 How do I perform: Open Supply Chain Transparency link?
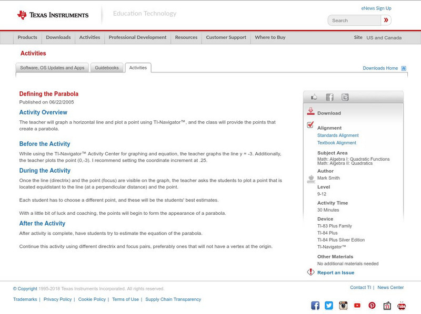[x=173, y=299]
